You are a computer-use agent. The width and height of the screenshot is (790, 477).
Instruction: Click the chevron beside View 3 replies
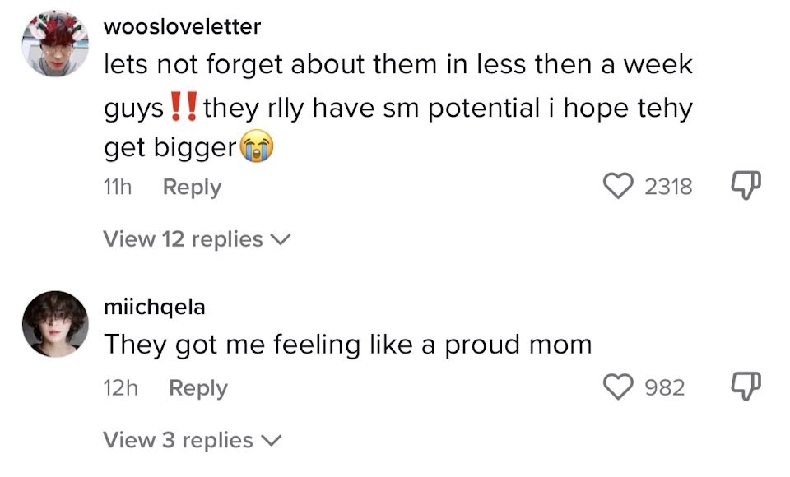[x=271, y=440]
